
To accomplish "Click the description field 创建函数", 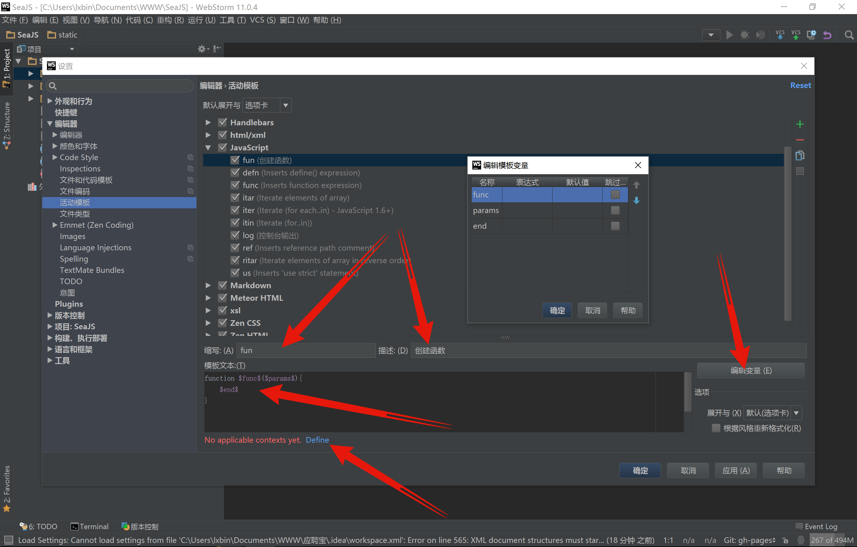I will (x=609, y=351).
